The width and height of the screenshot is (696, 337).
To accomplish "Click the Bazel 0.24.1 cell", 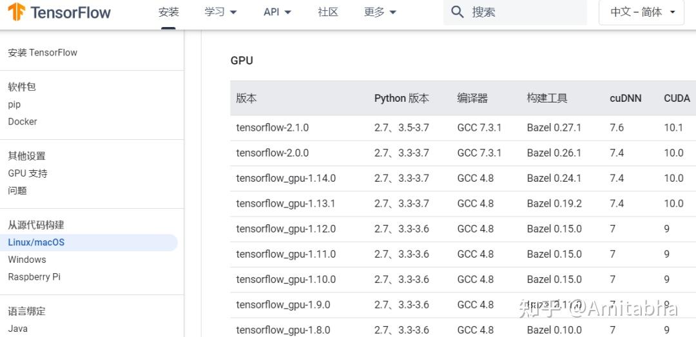I will tap(554, 178).
